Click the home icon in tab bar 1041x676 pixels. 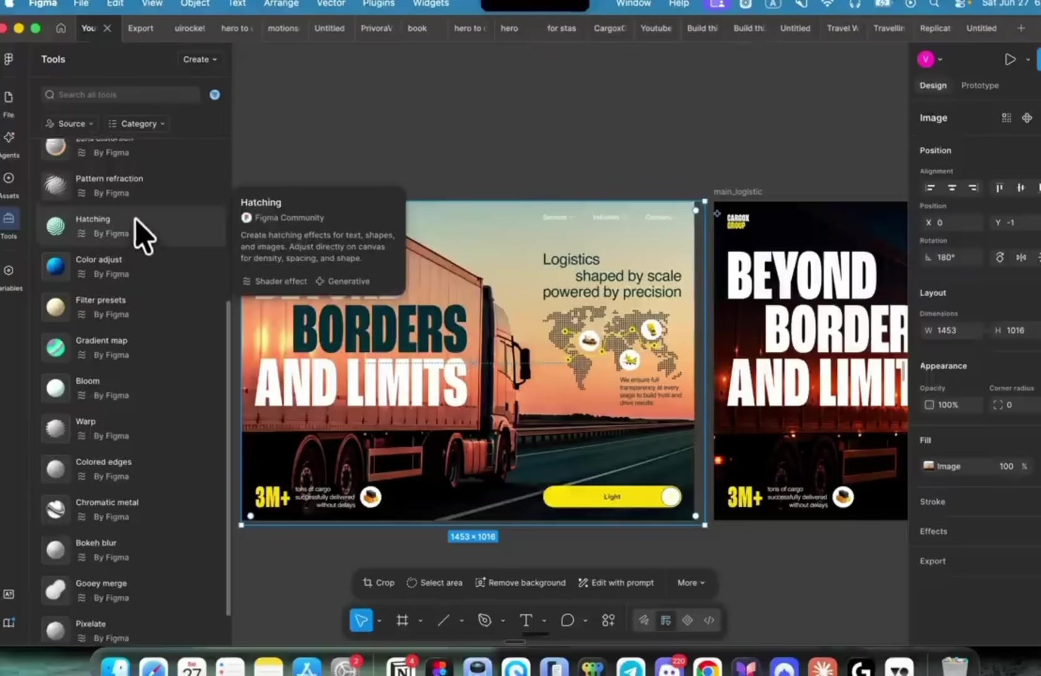[61, 28]
